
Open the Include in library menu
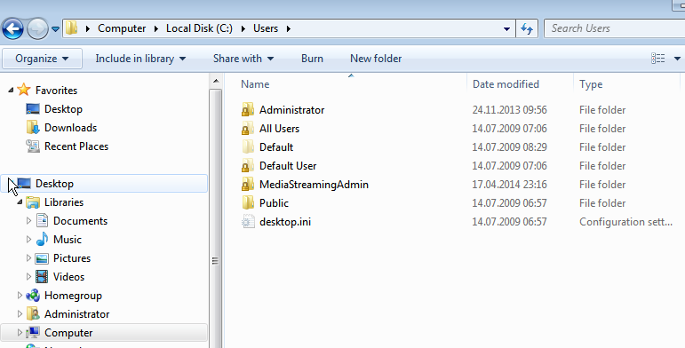point(140,59)
